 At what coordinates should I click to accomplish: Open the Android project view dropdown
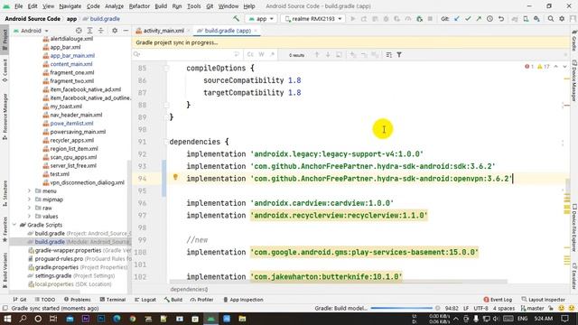tap(32, 31)
